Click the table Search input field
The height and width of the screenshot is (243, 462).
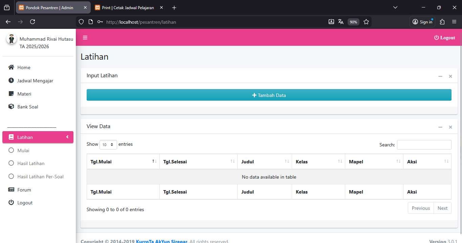pyautogui.click(x=424, y=145)
